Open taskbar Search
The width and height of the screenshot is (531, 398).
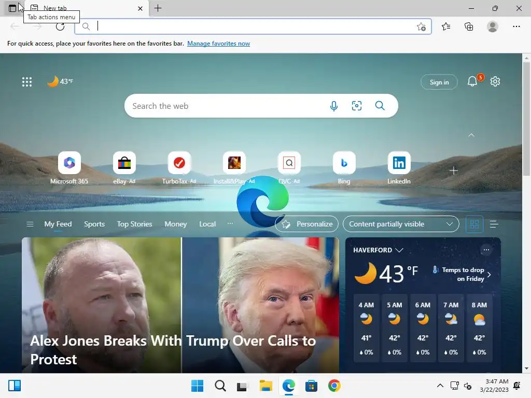click(x=220, y=386)
